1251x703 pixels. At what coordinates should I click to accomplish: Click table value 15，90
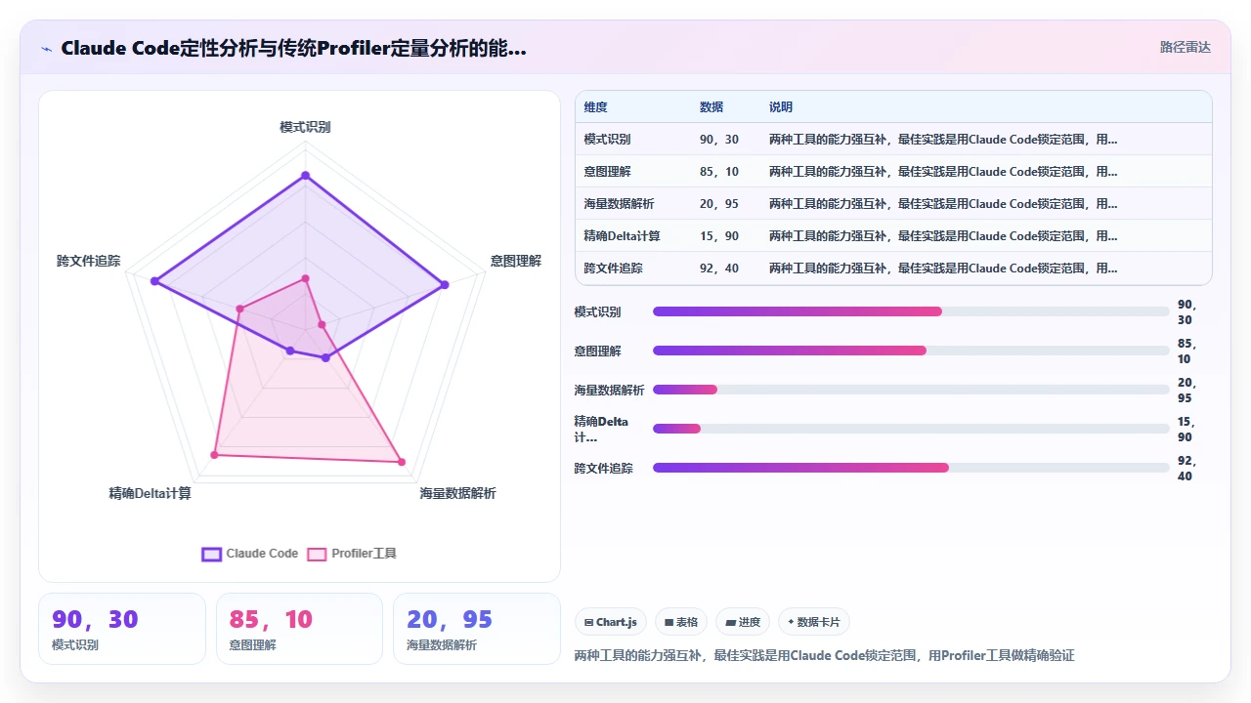click(x=719, y=236)
